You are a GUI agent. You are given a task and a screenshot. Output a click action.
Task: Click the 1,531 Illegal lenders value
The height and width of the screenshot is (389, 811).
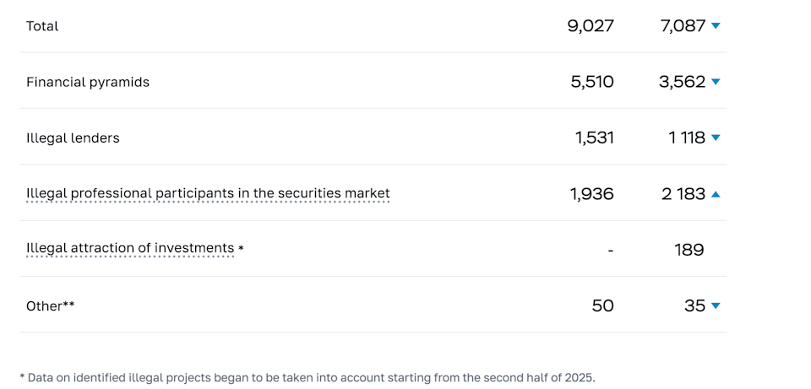coord(595,138)
